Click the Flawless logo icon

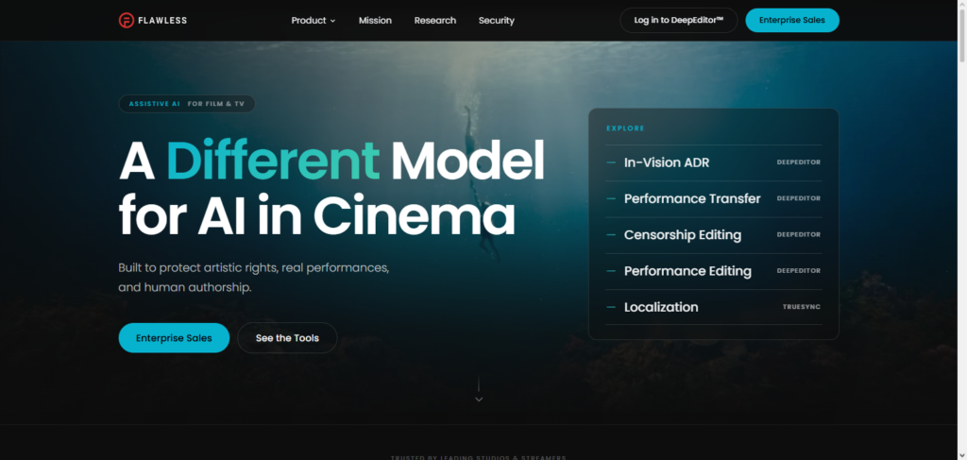coord(127,21)
